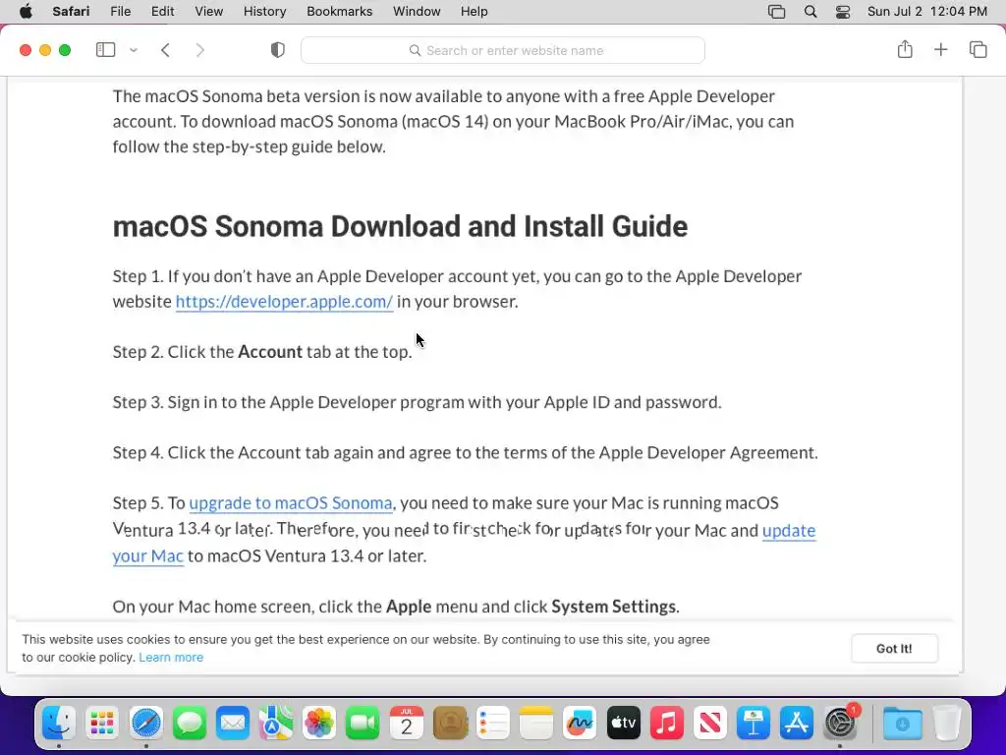
Task: Focus the Search or enter website name field
Action: coord(503,50)
